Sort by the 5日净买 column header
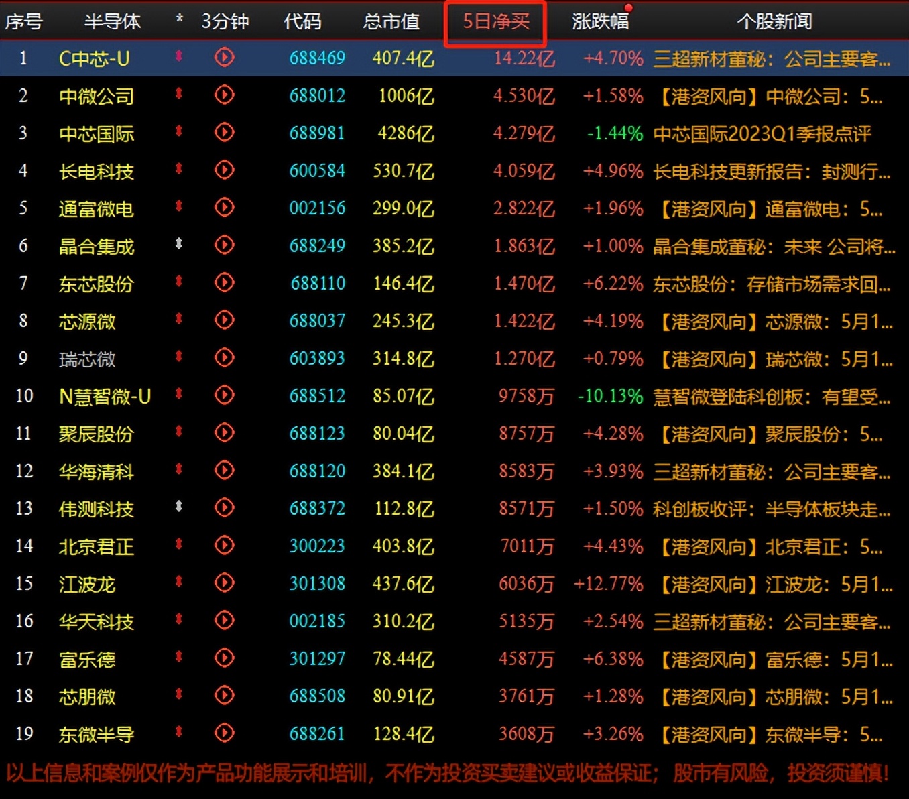This screenshot has height=799, width=909. tap(496, 21)
